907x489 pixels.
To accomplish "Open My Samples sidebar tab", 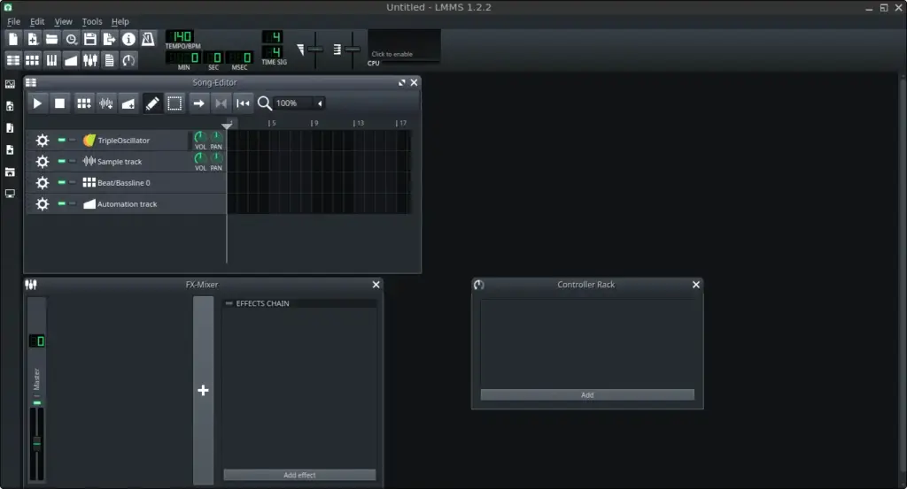I will click(x=10, y=128).
